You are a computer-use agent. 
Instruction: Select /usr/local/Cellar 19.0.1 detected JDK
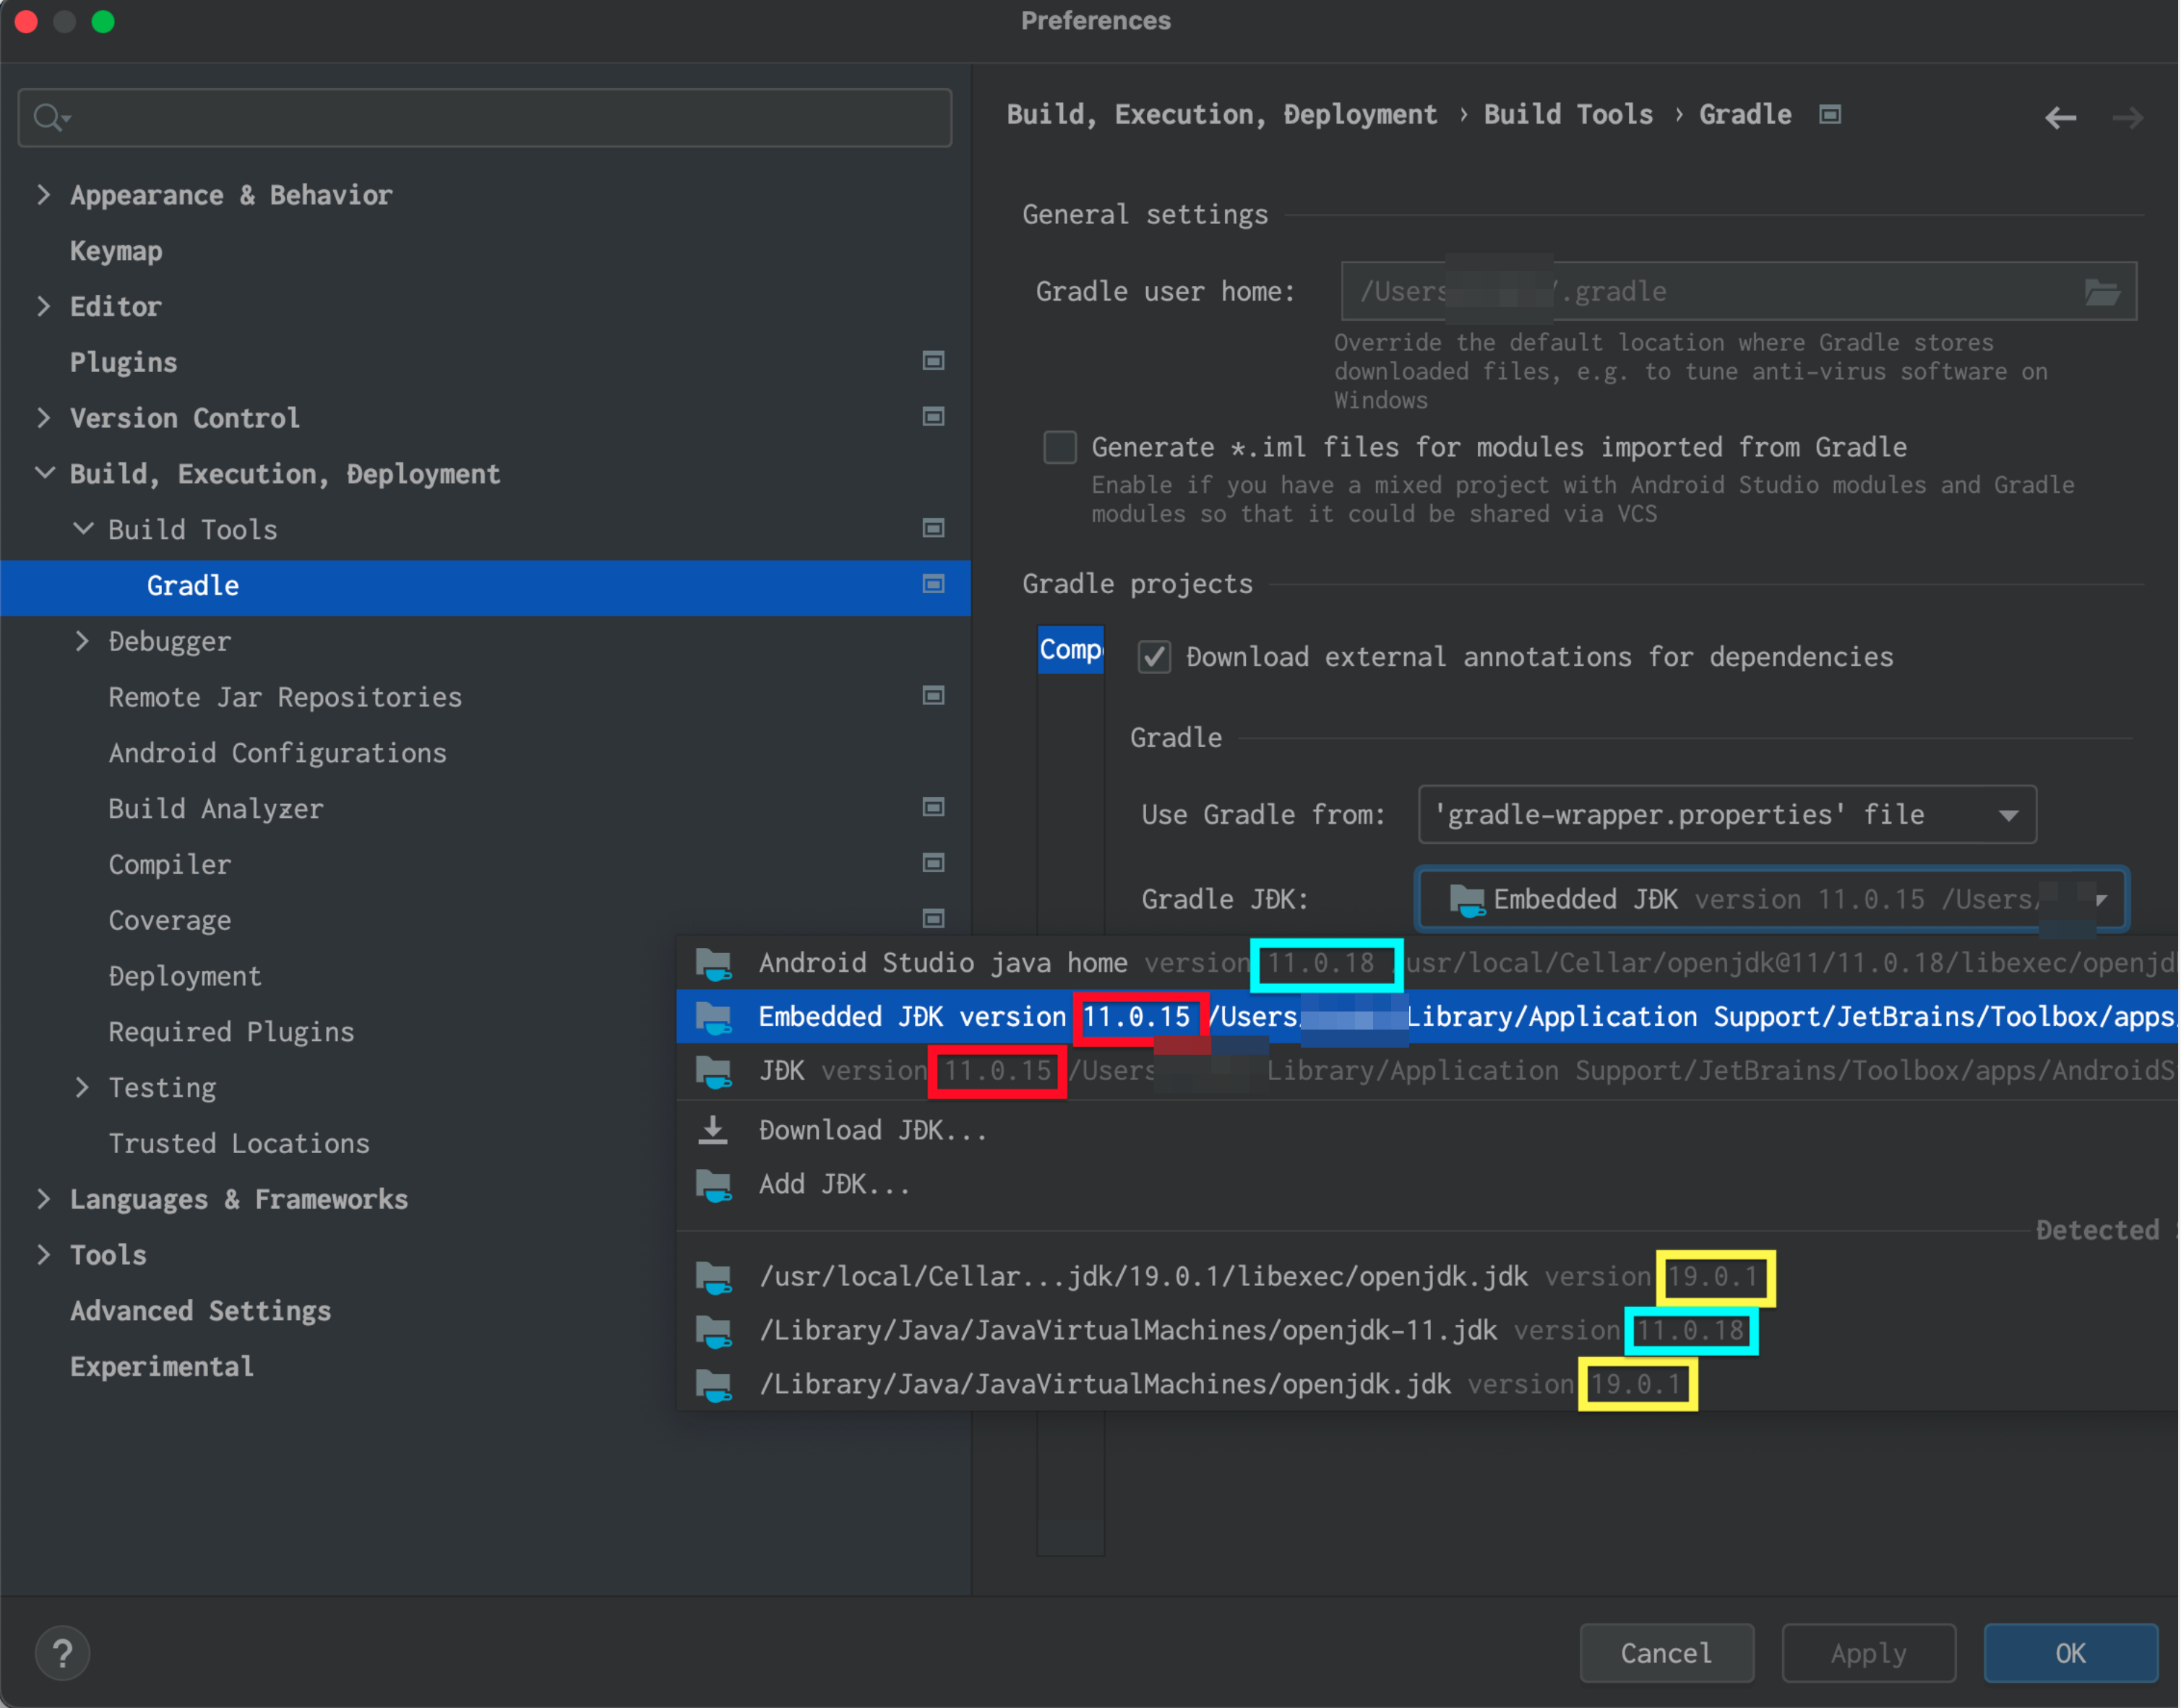[1427, 1277]
